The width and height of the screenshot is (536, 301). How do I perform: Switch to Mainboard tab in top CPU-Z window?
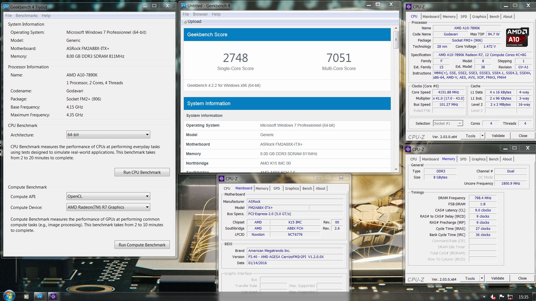(431, 17)
